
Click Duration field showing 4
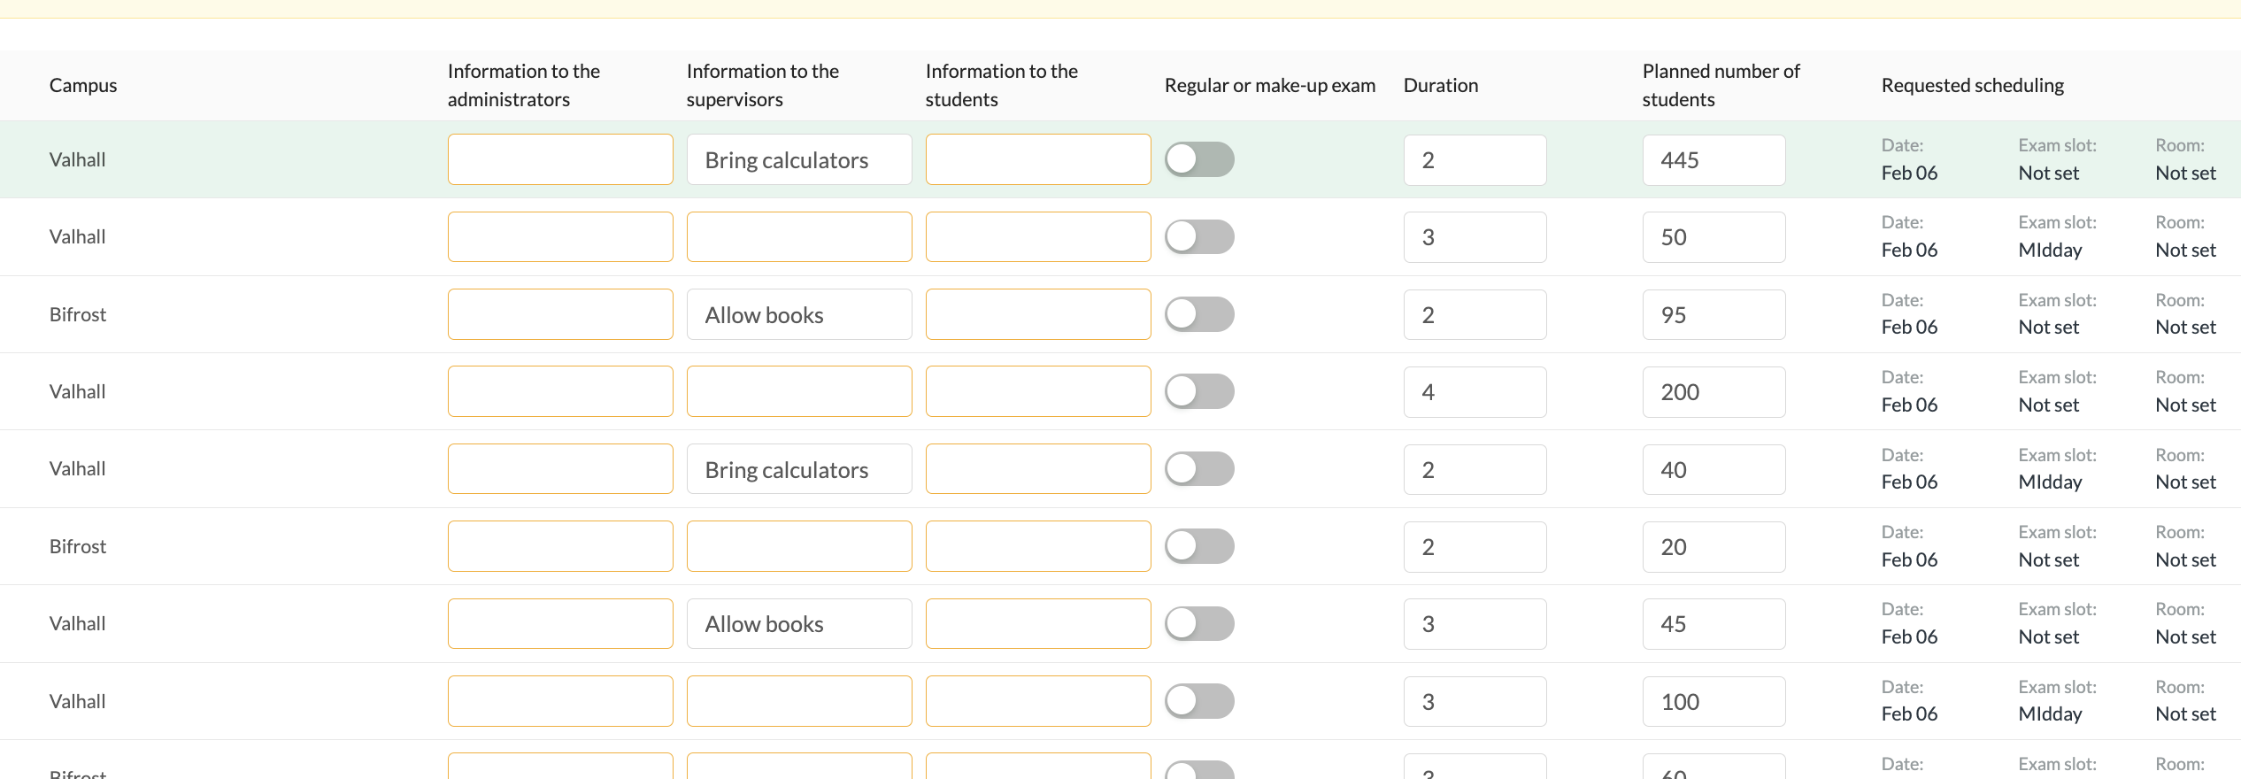pos(1475,391)
